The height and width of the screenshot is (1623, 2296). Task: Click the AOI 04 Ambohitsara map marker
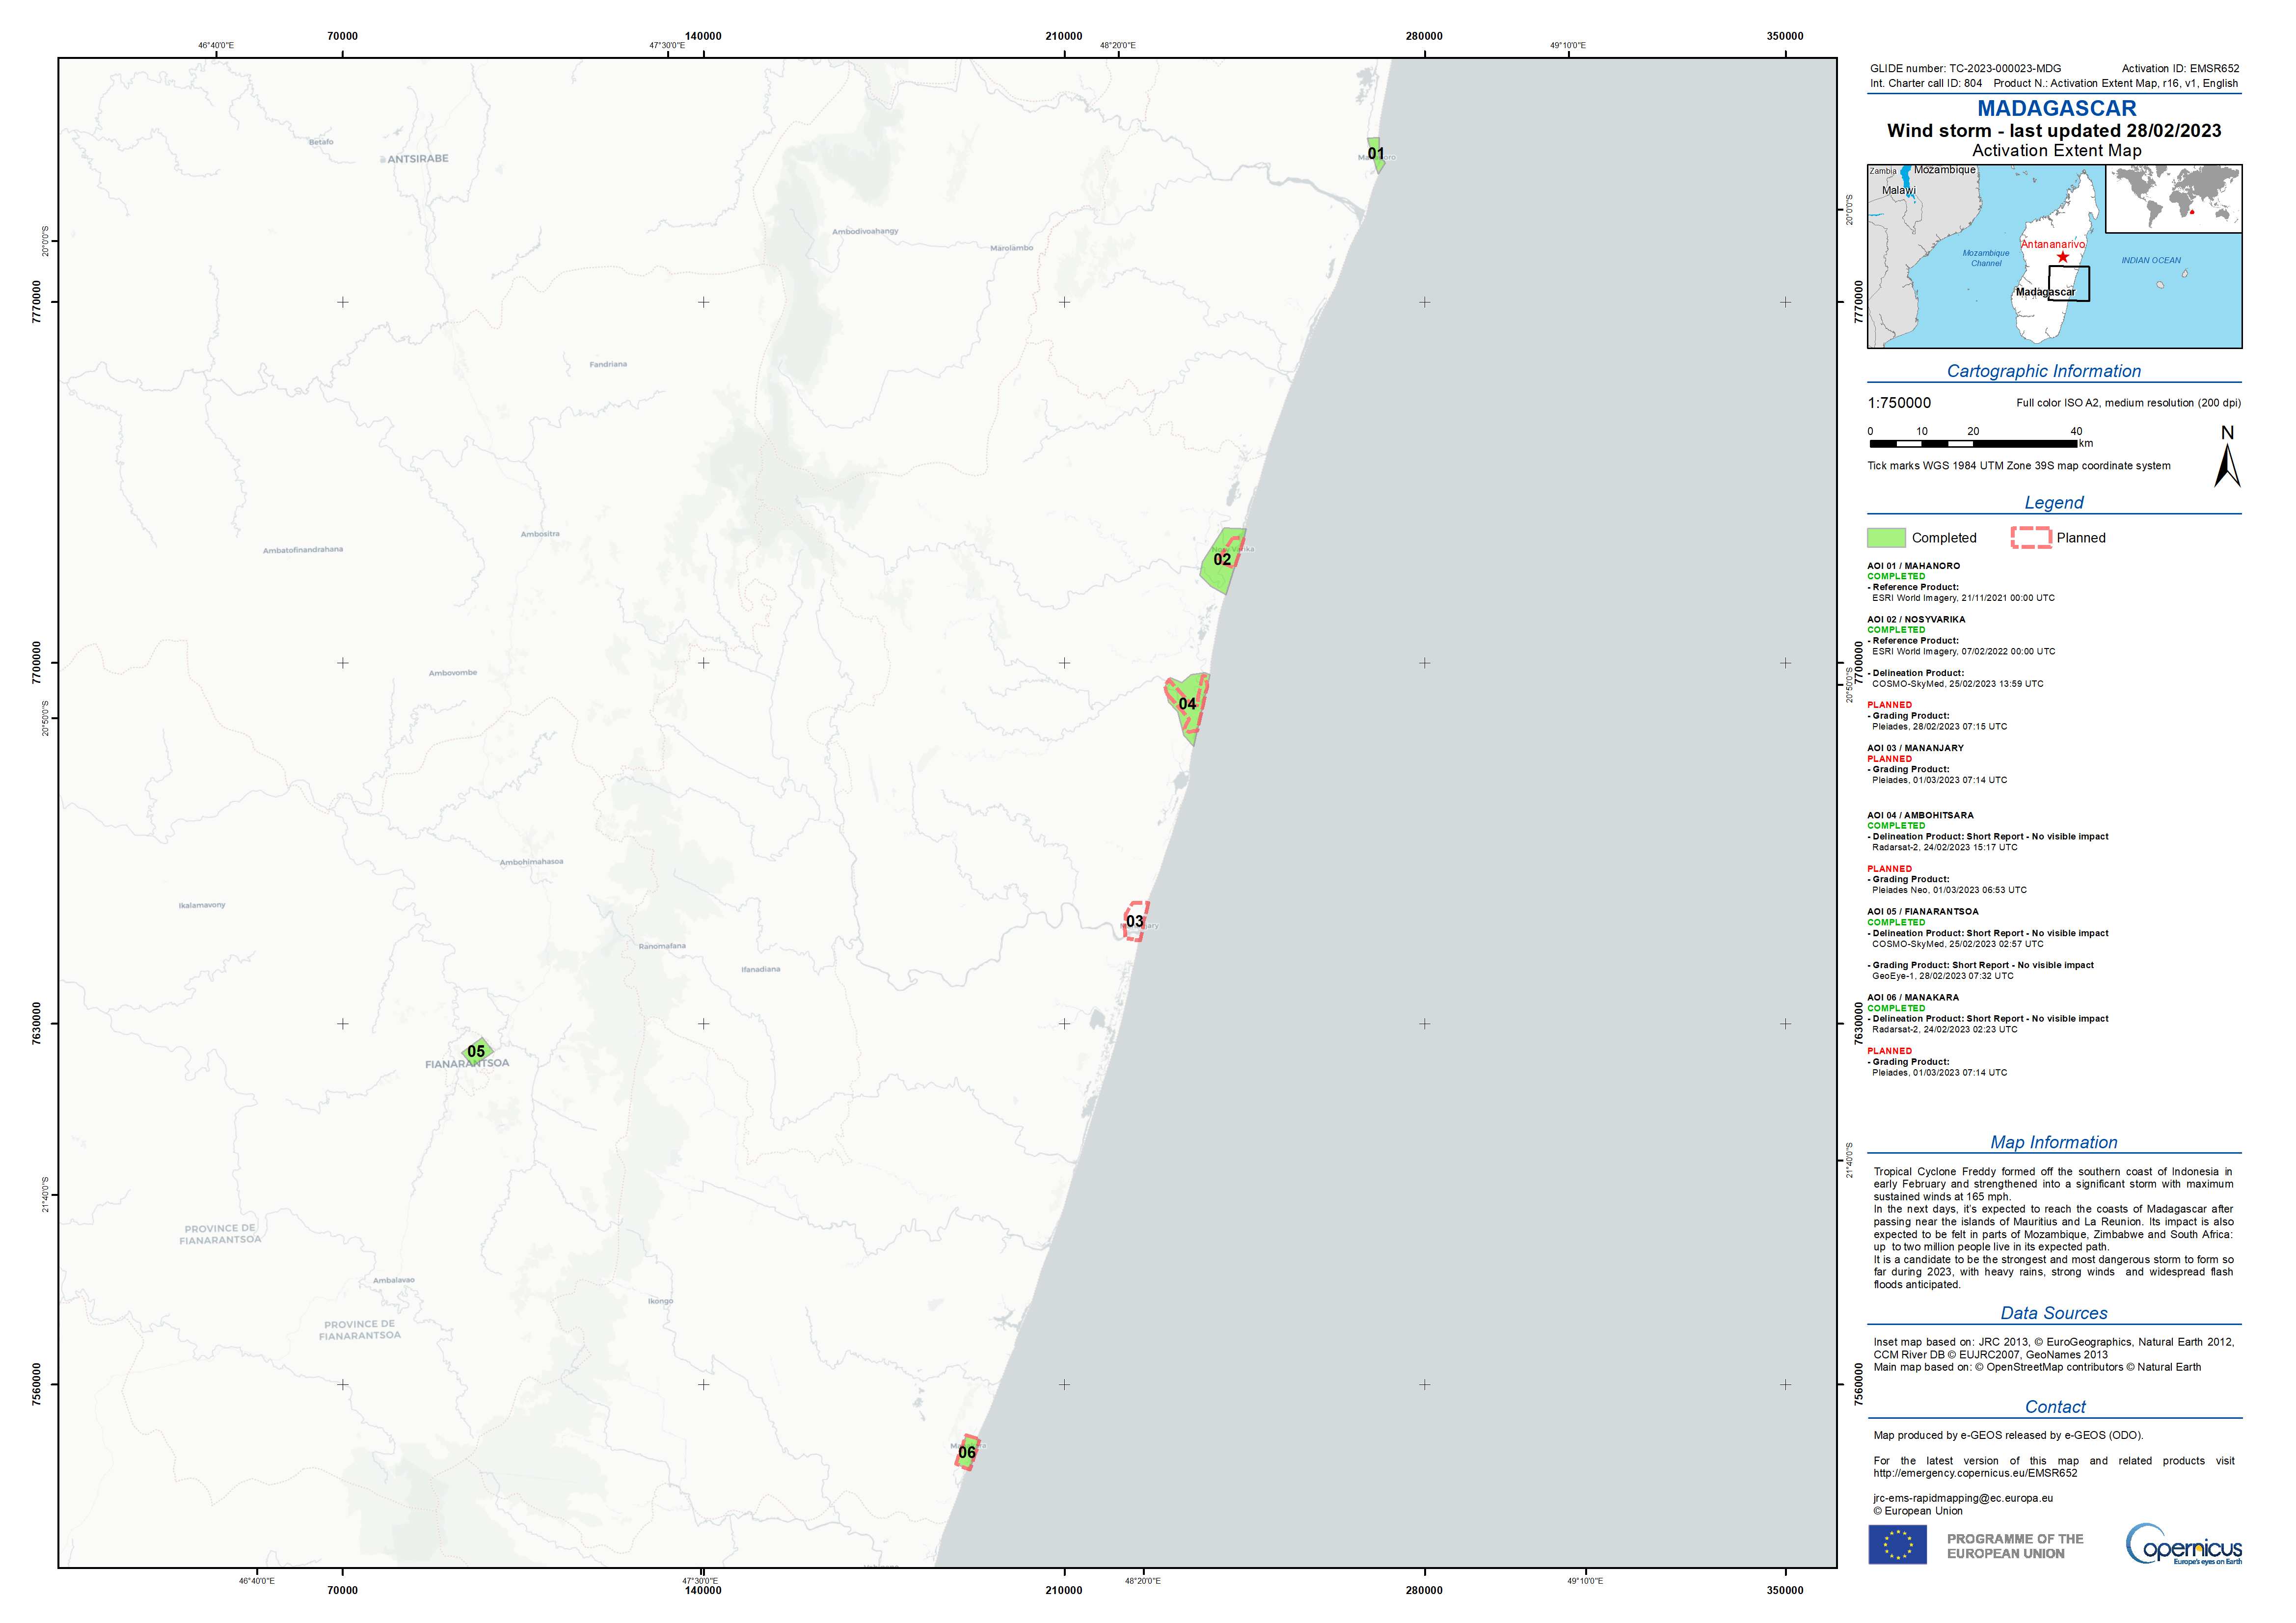click(1187, 704)
